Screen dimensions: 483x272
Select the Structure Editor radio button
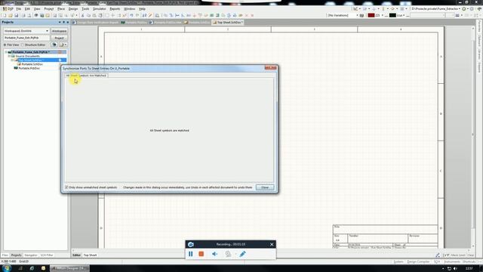[22, 45]
